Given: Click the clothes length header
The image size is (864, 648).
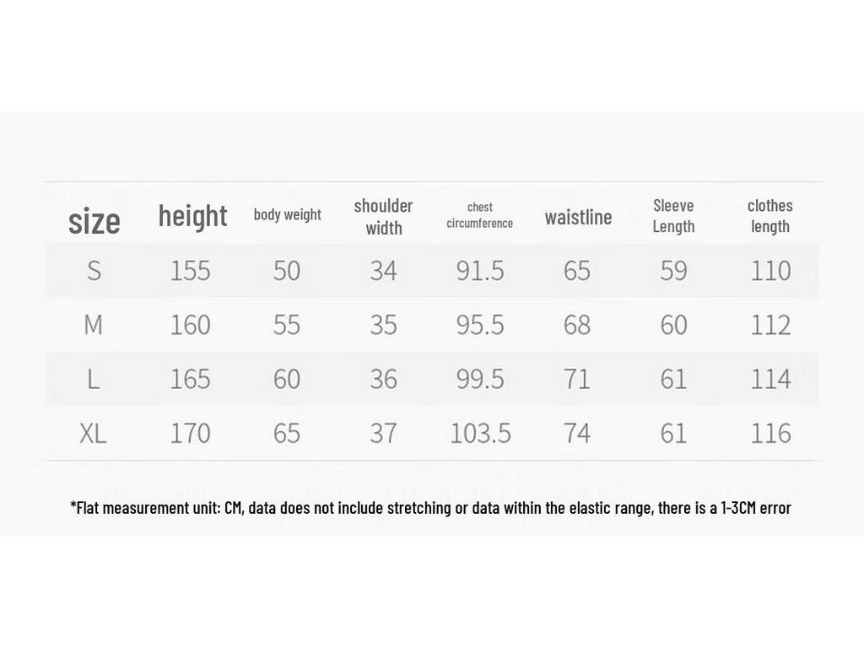Looking at the screenshot, I should tap(769, 216).
